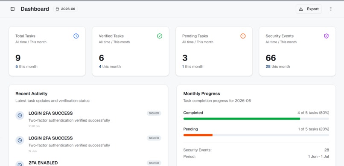The image size is (344, 166).
Task: Click the verified tasks count 6
Action: pos(101,58)
